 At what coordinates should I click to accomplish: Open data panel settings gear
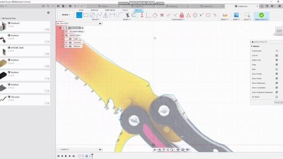click(x=48, y=13)
